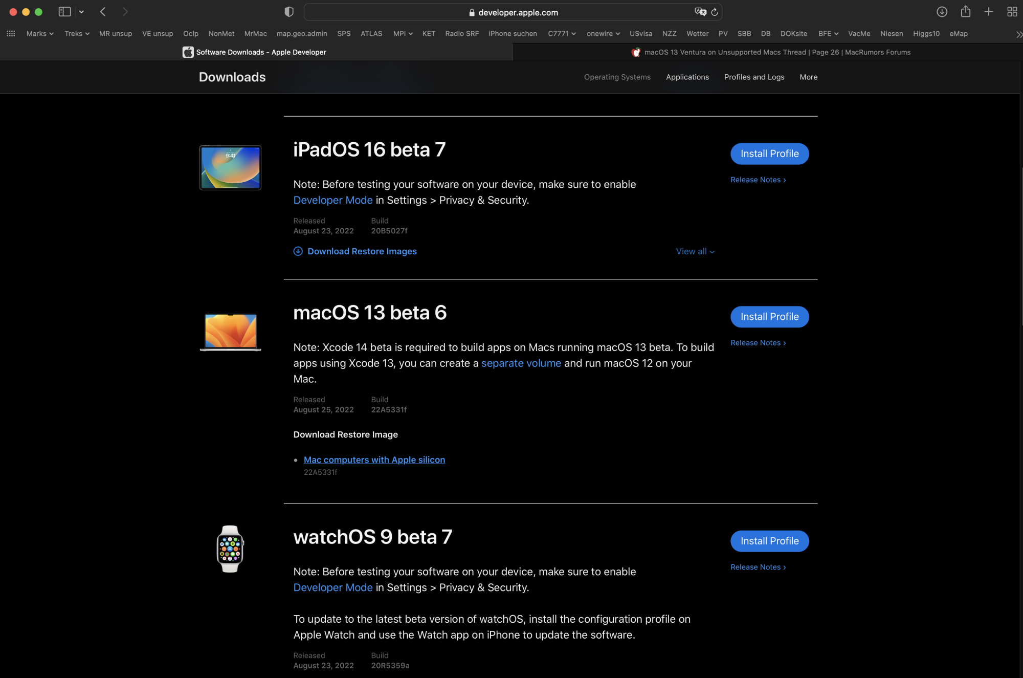Screen dimensions: 1023x678
Task: Open the Applications section menu
Action: [687, 77]
